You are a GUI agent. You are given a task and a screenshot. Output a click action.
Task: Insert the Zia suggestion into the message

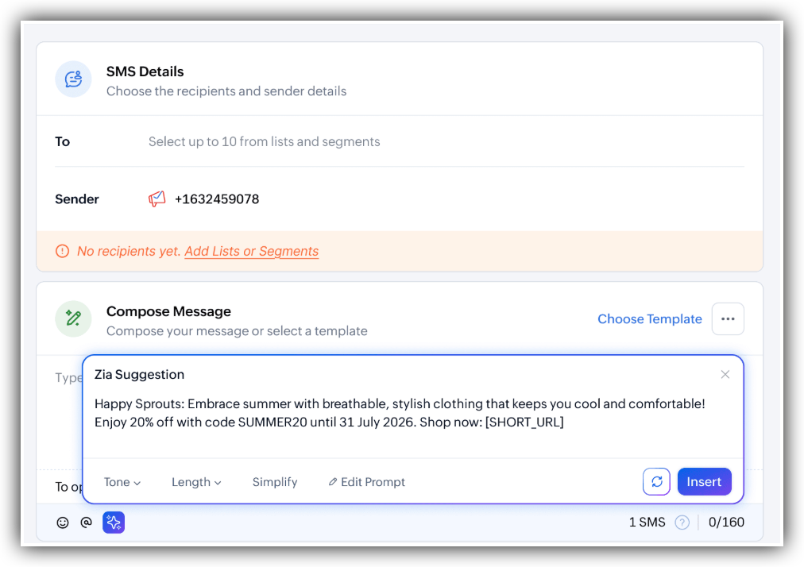(704, 481)
